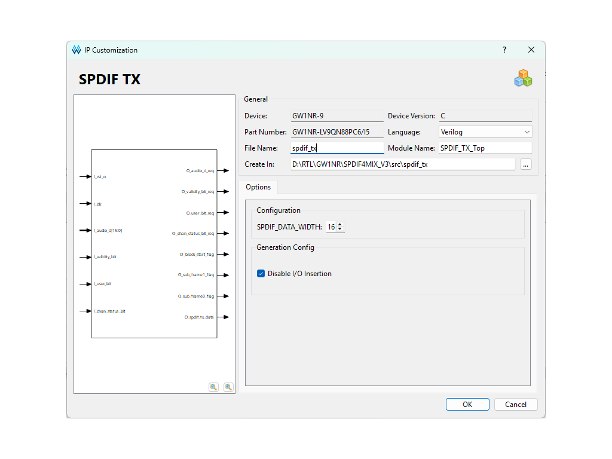Browse for Create In folder with ellipsis button

coord(525,164)
